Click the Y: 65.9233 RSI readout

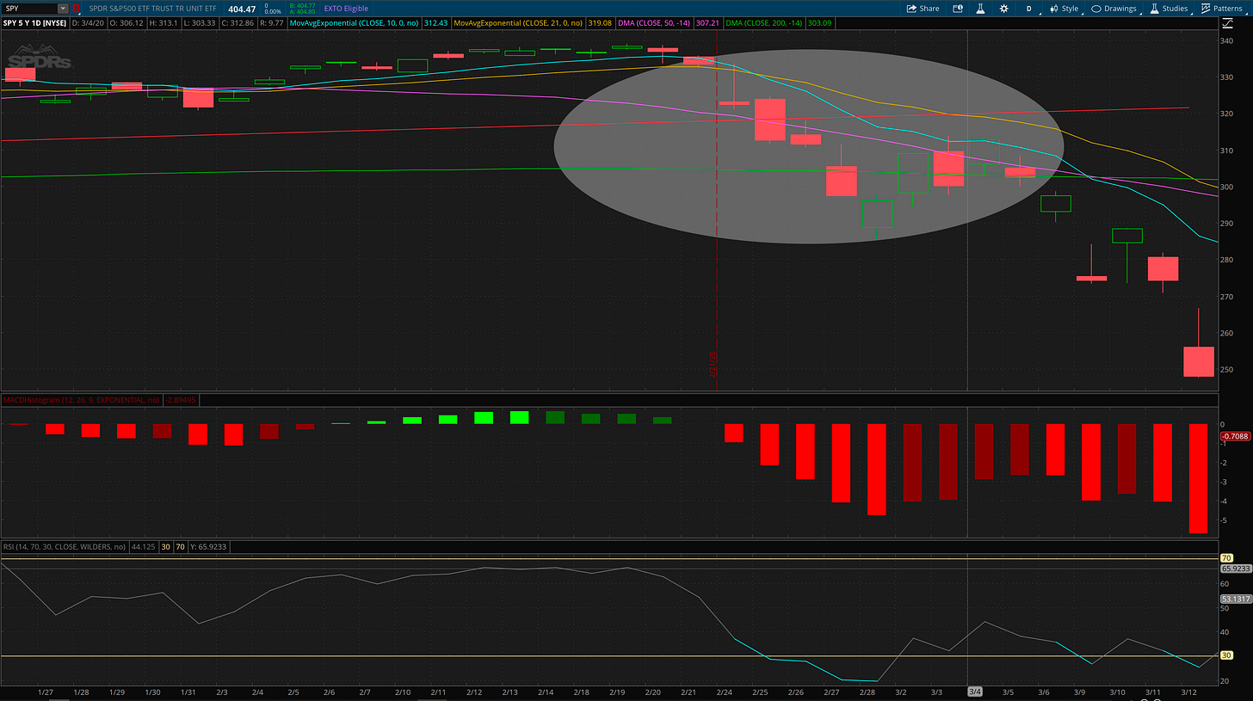(209, 546)
